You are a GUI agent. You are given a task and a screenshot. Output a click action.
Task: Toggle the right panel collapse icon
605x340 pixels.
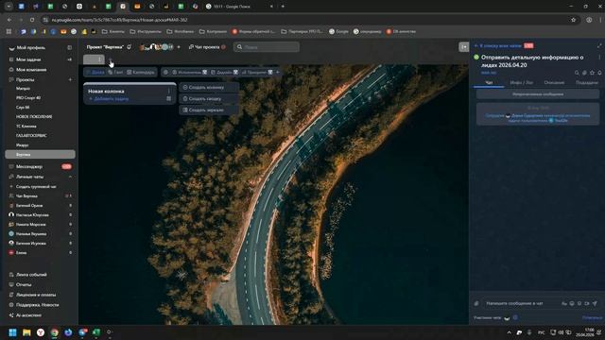point(464,47)
